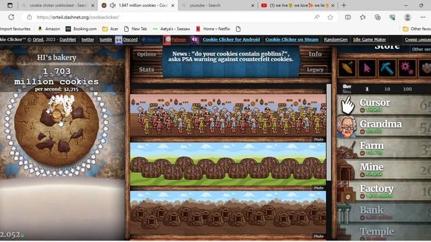Open Home - Netflix bookmark
Image resolution: width=431 pixels, height=242 pixels.
(213, 29)
